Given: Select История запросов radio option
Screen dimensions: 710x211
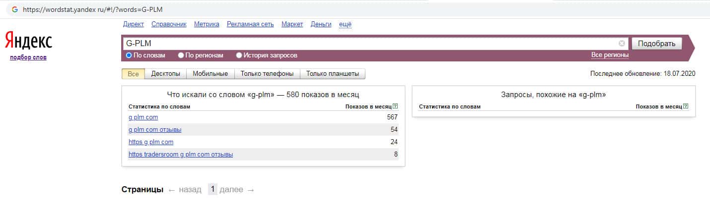Looking at the screenshot, I should pos(239,55).
